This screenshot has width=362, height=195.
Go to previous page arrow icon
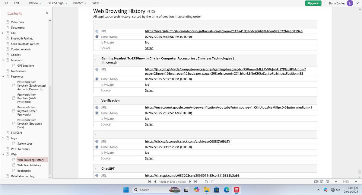click(x=155, y=181)
